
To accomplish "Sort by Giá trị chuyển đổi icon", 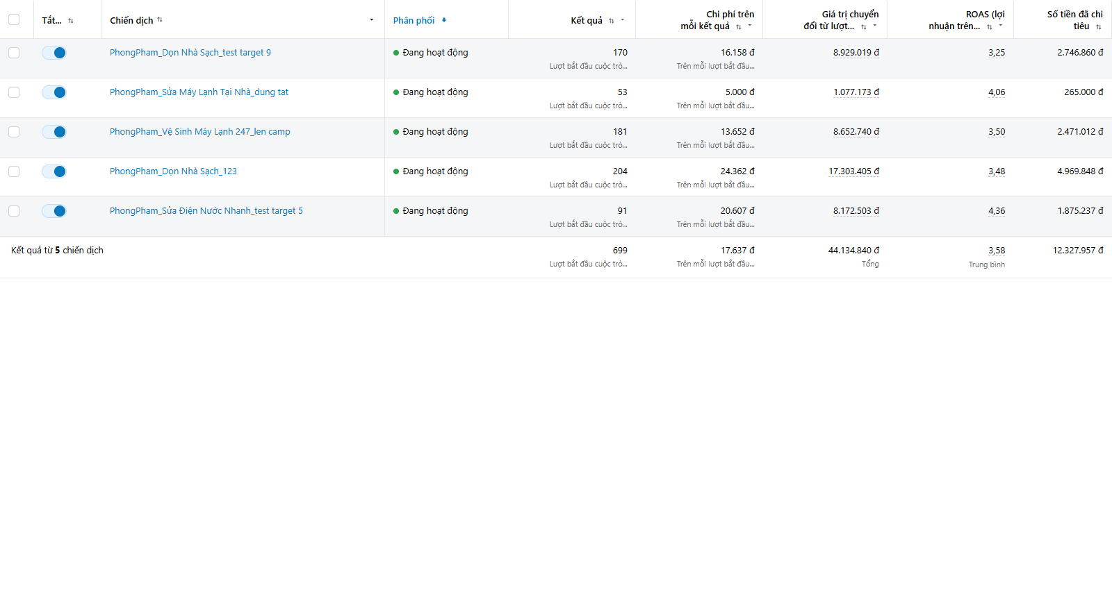I will click(x=864, y=26).
